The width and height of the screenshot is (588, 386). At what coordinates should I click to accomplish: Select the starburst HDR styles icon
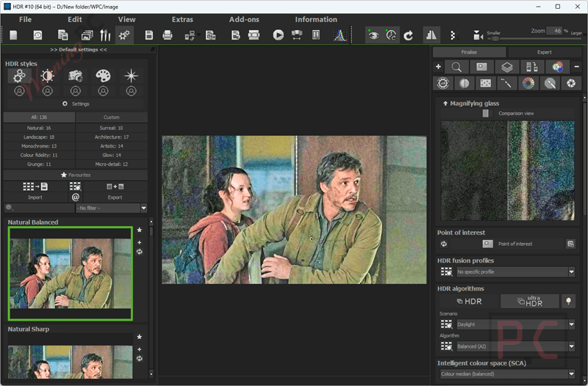[132, 76]
